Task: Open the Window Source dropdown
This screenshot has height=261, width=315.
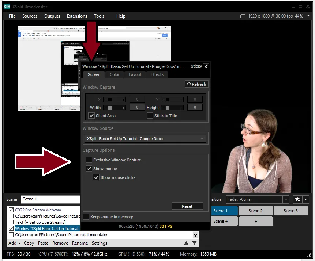Action: coord(145,139)
